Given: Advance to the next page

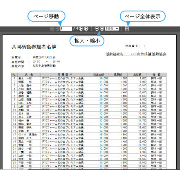Looking at the screenshot, I should point(81,29).
